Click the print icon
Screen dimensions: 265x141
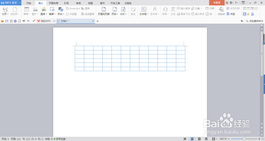[x=15, y=21]
